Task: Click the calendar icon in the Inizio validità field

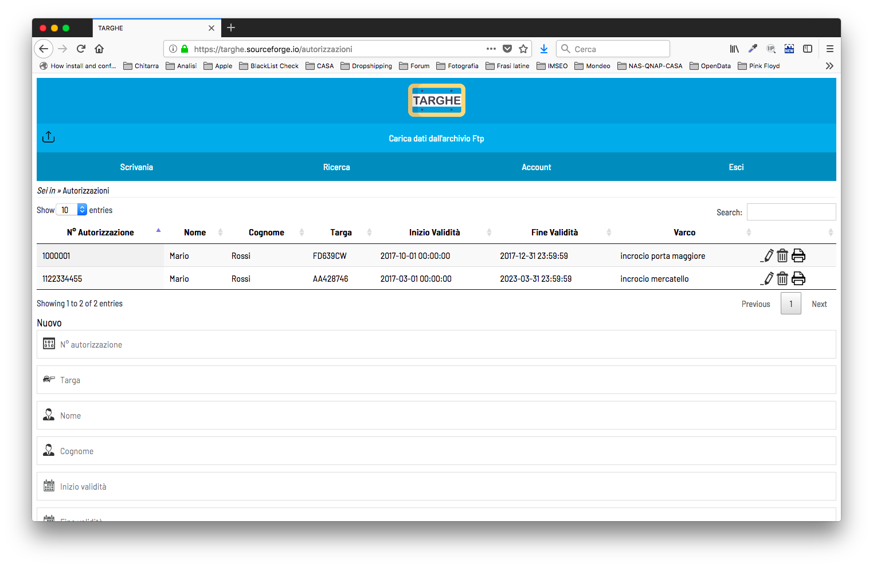Action: click(x=49, y=486)
